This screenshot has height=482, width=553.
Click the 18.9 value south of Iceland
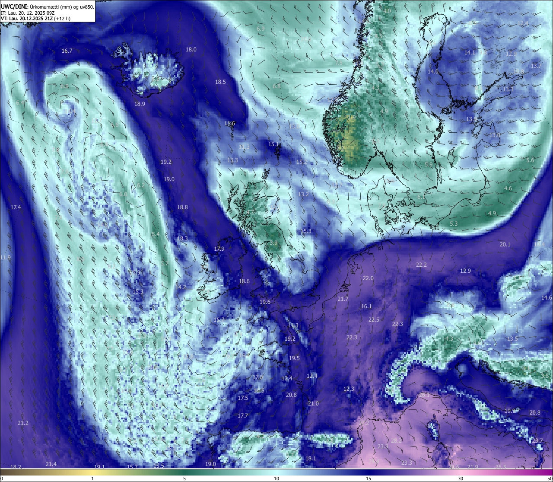[140, 104]
